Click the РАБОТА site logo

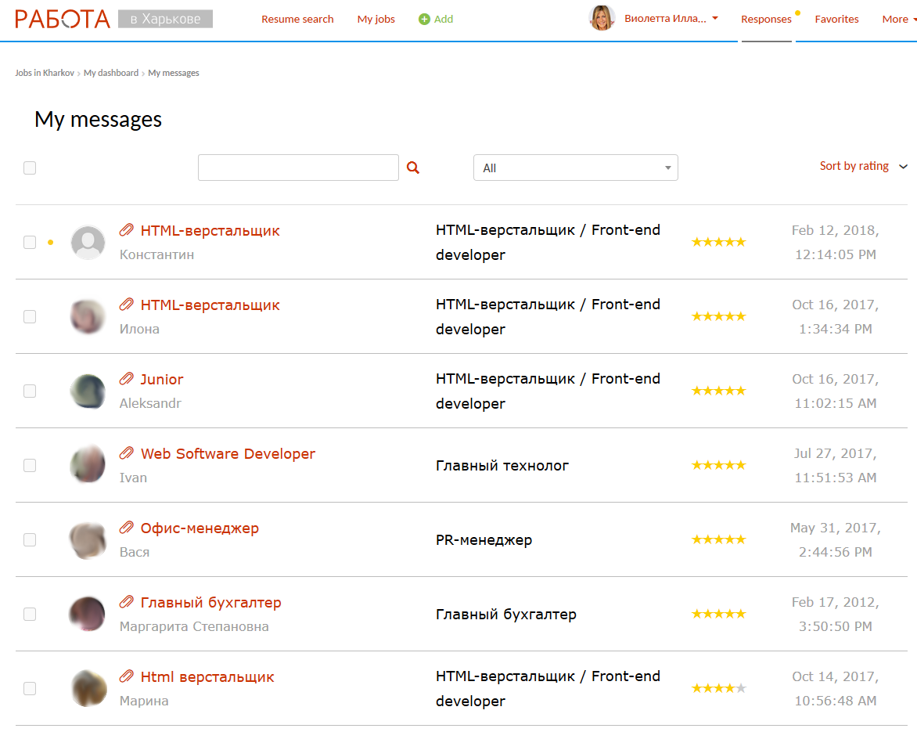point(63,19)
